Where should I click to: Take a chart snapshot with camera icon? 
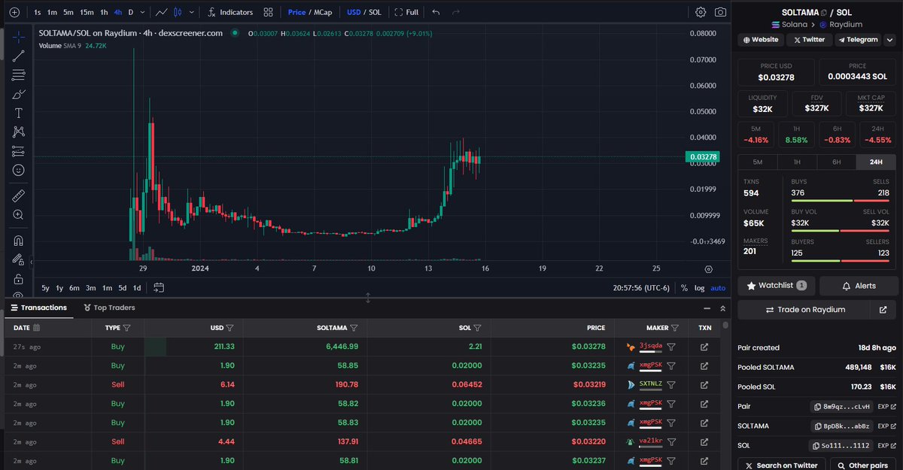[x=720, y=12]
